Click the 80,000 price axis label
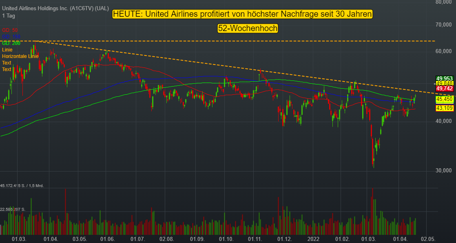This screenshot has width=456, height=243. pyautogui.click(x=443, y=2)
